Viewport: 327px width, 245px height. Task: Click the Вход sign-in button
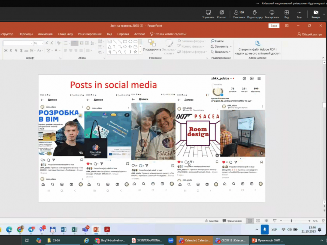[274, 26]
